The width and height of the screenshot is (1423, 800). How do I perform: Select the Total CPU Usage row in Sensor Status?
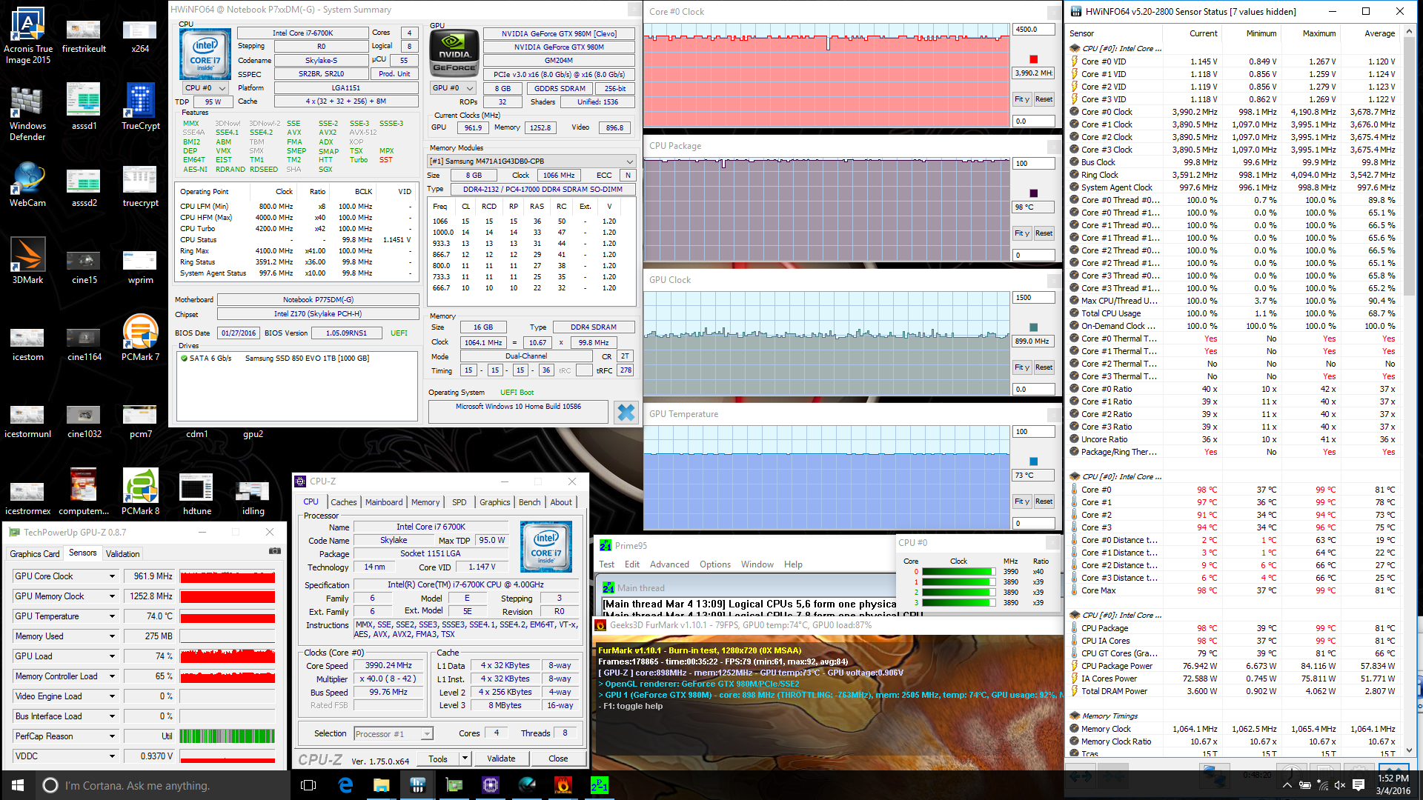[1233, 313]
